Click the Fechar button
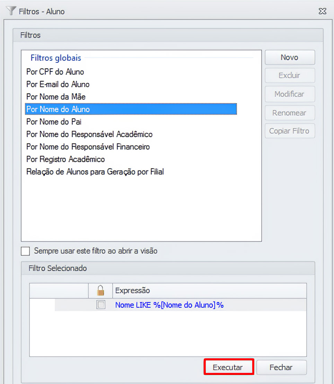This screenshot has width=334, height=384. (281, 367)
